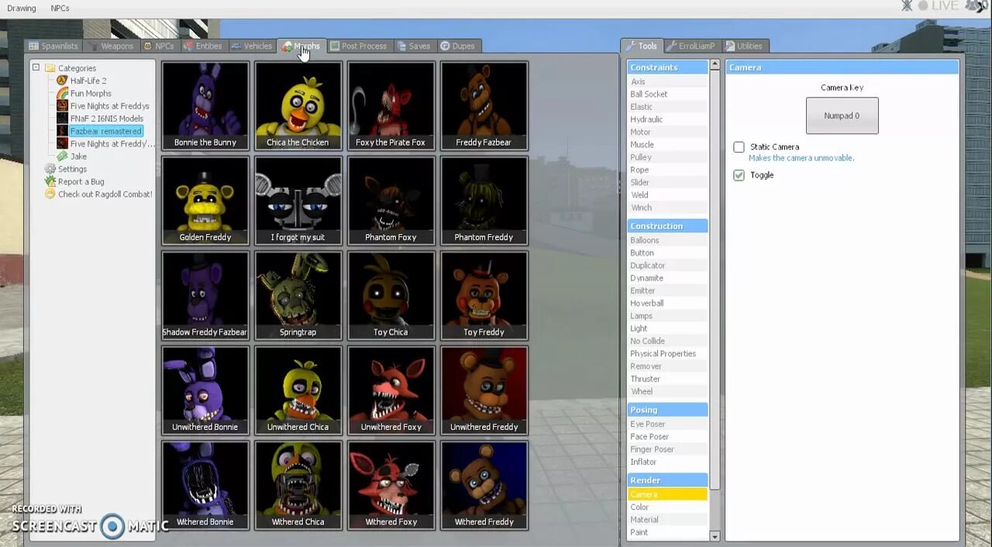The image size is (992, 547).
Task: Select the Toy Freddy morph icon
Action: click(x=484, y=295)
